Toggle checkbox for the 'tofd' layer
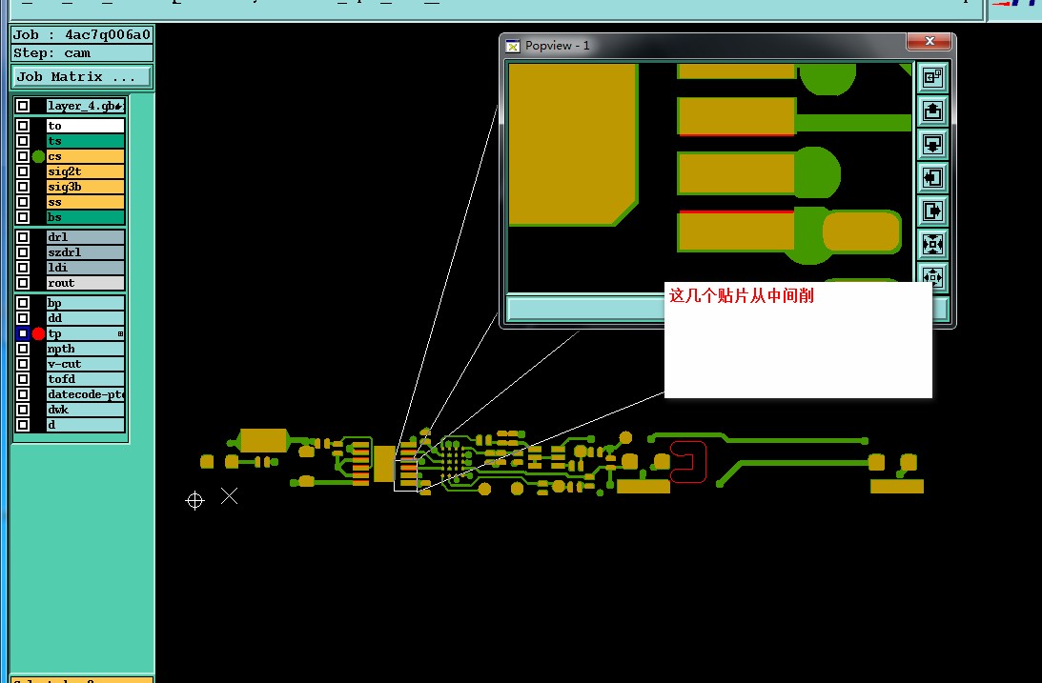Viewport: 1042px width, 683px height. click(x=23, y=379)
